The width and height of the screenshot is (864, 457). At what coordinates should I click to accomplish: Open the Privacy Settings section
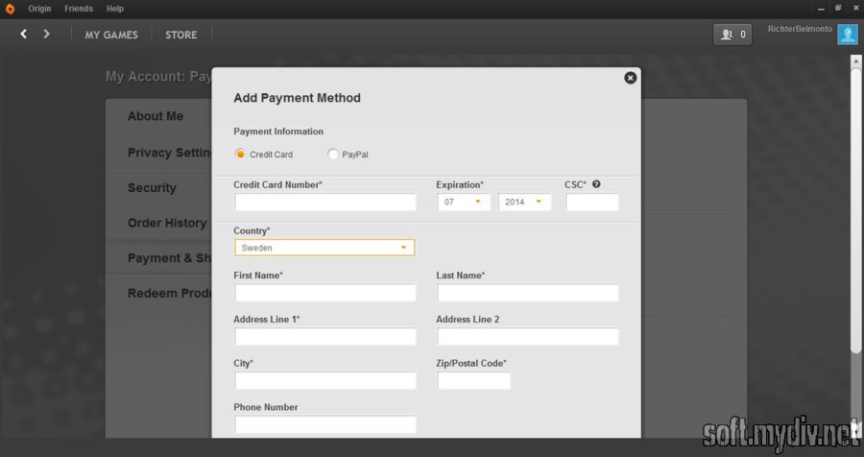pos(158,153)
